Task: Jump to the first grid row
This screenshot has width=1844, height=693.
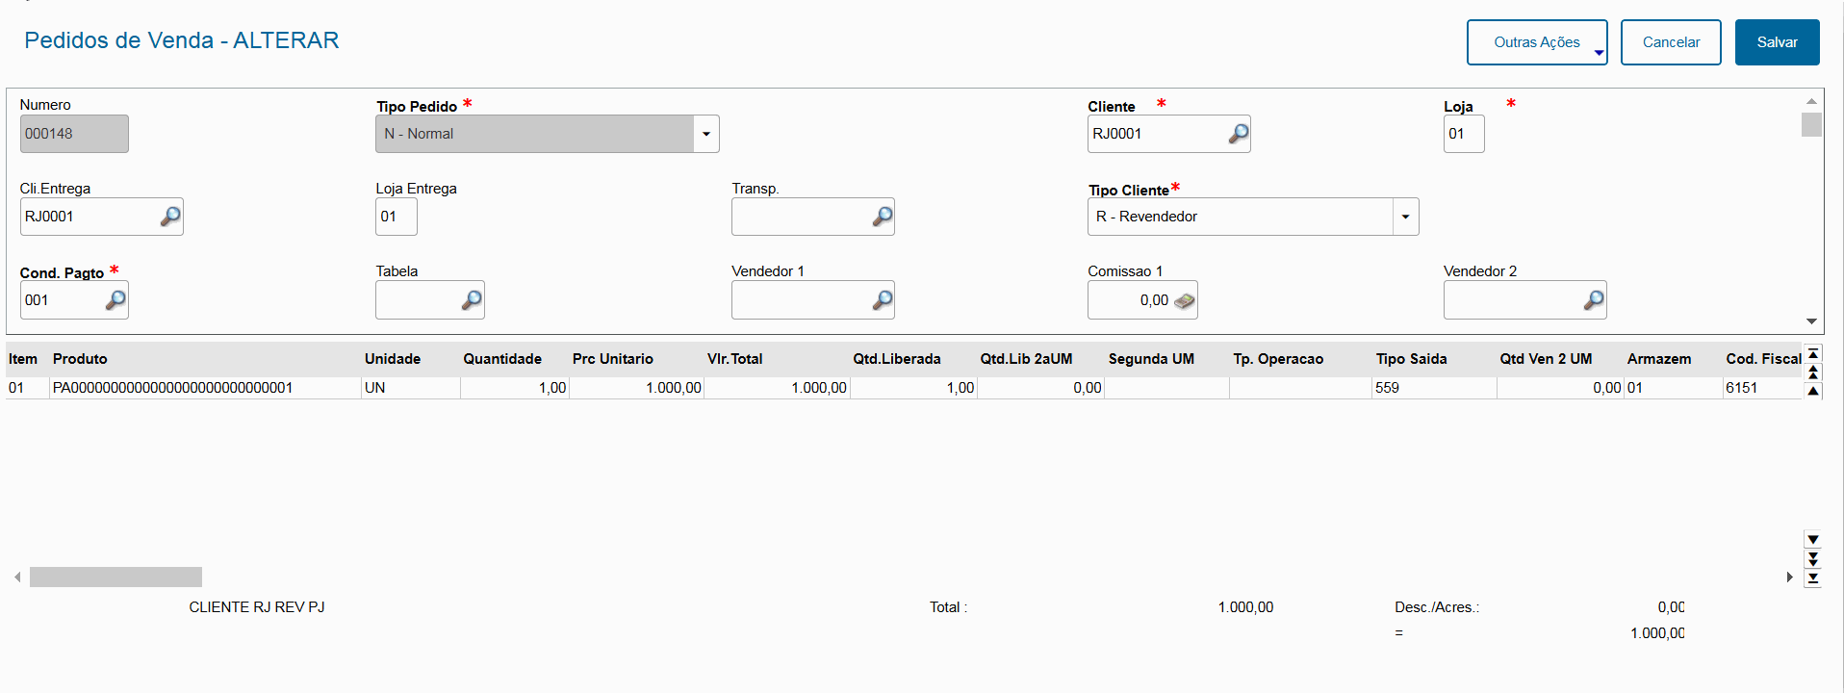Action: point(1813,353)
